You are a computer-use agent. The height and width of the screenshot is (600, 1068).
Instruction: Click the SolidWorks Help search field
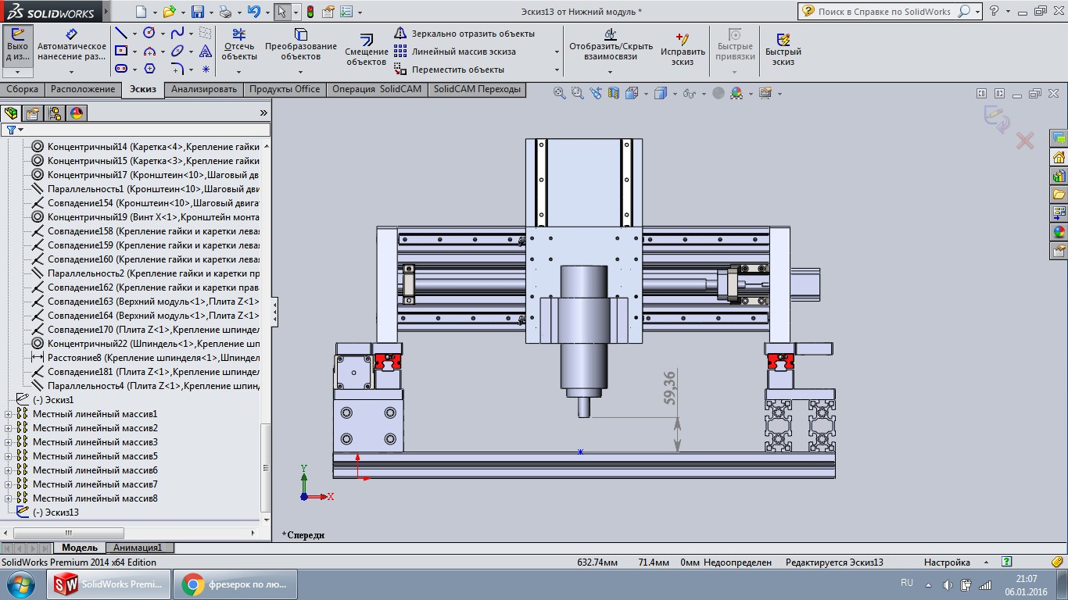pyautogui.click(x=883, y=12)
